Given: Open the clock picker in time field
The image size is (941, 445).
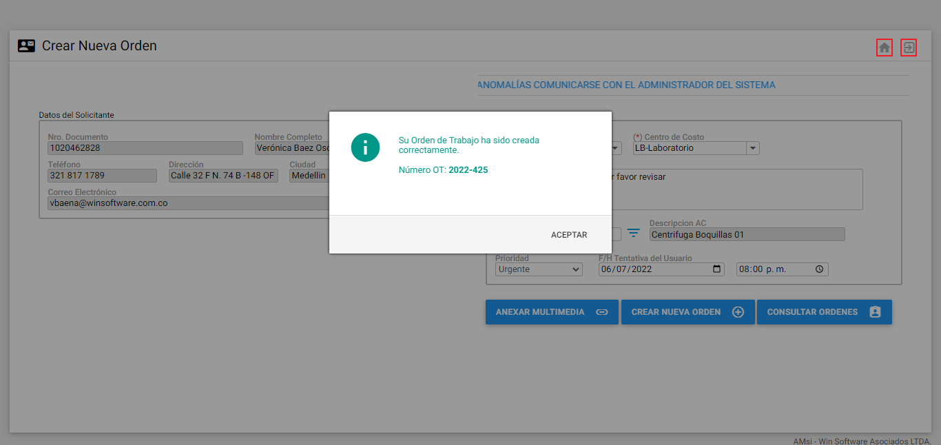Looking at the screenshot, I should click(819, 269).
